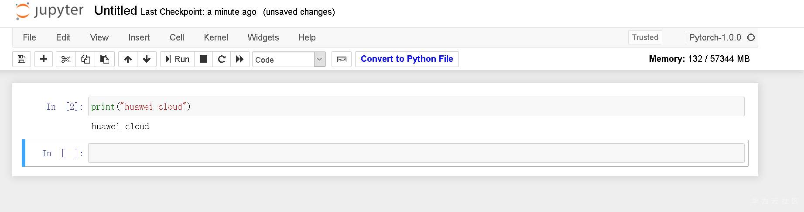Paste cells below icon
Screen dimensions: 804x212
coord(105,59)
